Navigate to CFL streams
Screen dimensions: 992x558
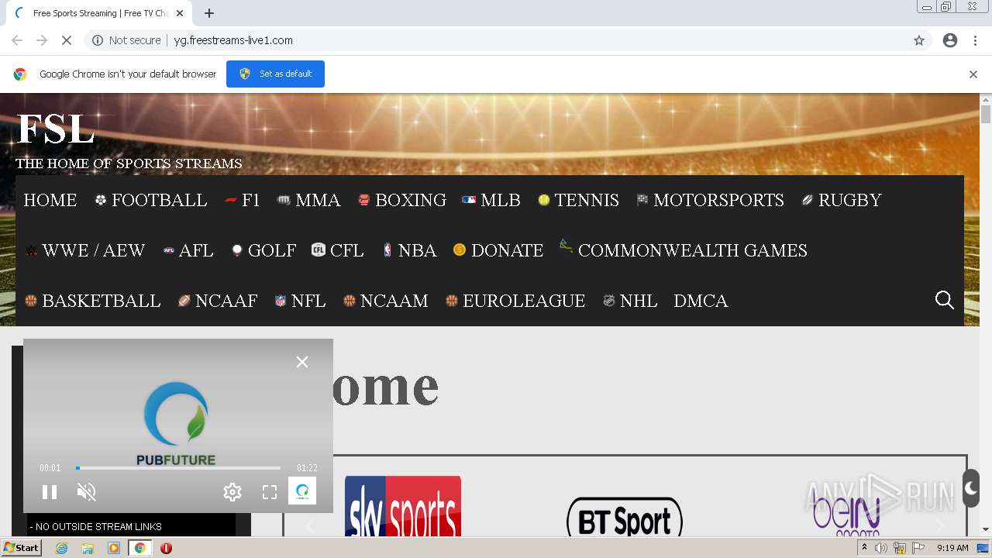(x=338, y=250)
